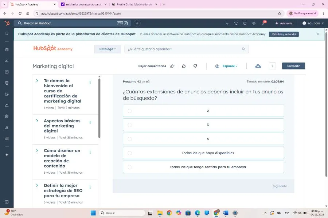Expand Aspectos básicos del marketing digital section
Viewport: 328px width, 218px height.
(x=37, y=121)
